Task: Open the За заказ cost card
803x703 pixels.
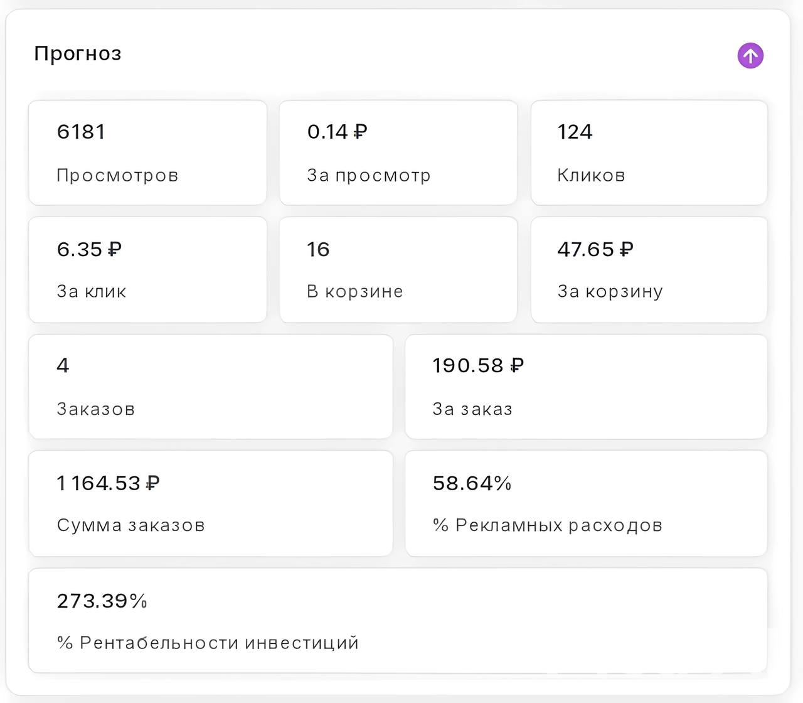Action: click(x=586, y=387)
